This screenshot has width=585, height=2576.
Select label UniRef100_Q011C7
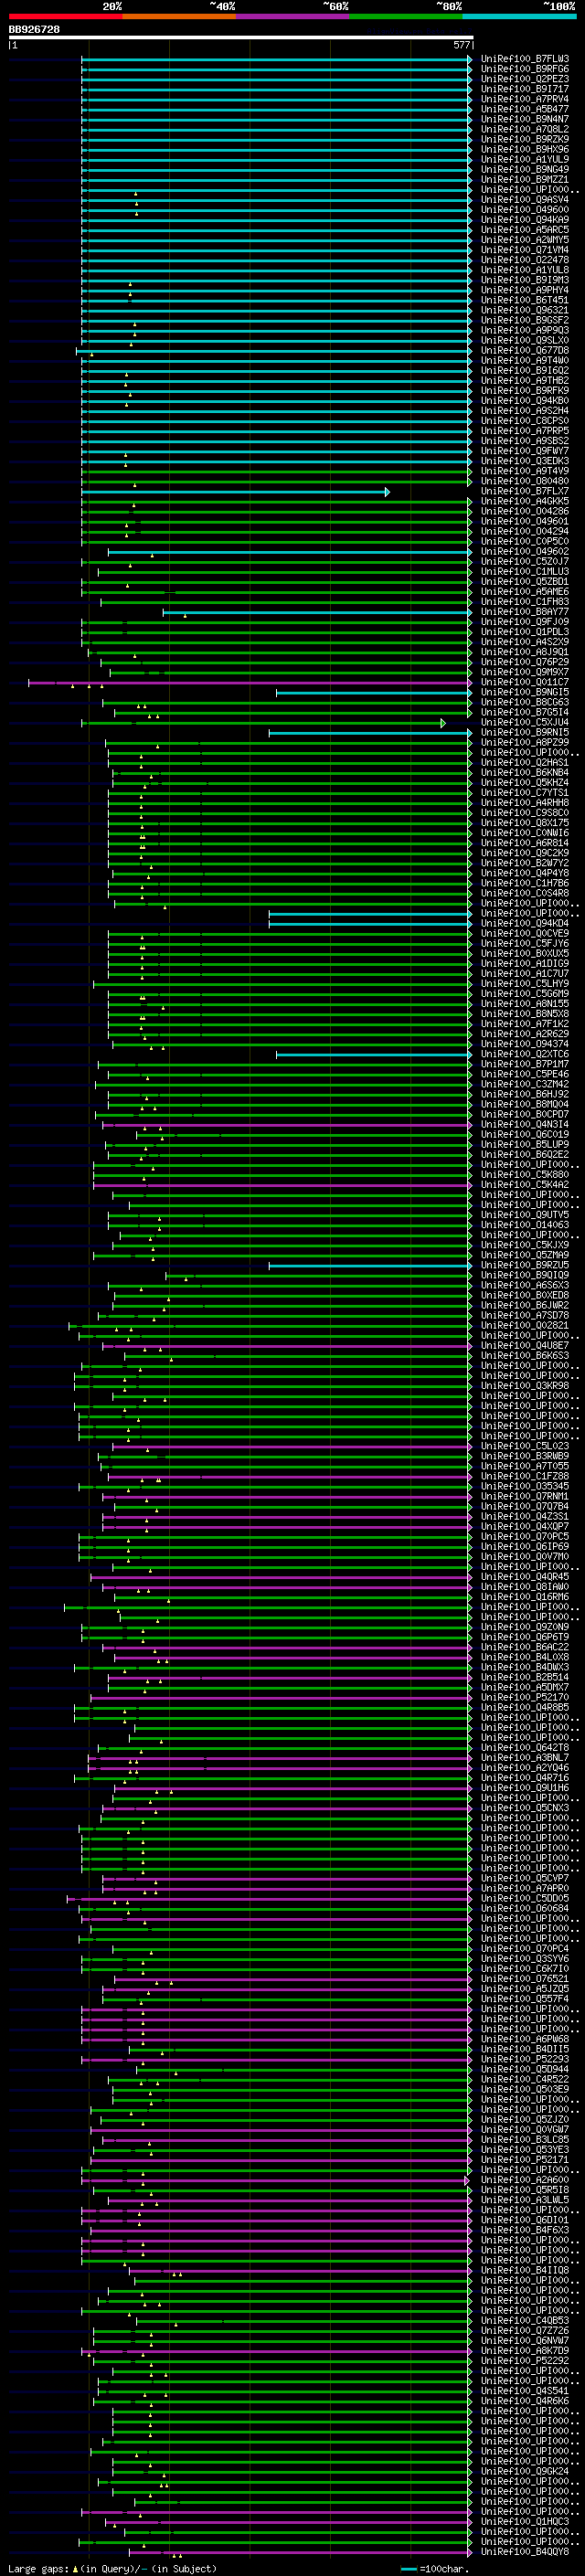click(x=525, y=682)
